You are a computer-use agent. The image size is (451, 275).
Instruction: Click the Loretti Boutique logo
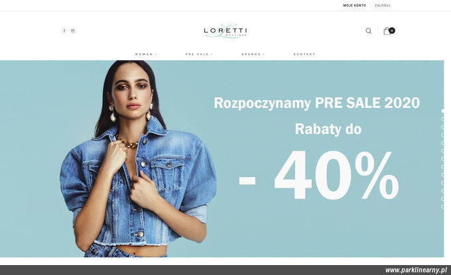coord(225,30)
